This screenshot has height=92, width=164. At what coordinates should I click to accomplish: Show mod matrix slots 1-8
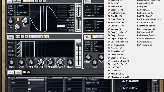[x=25, y=72]
